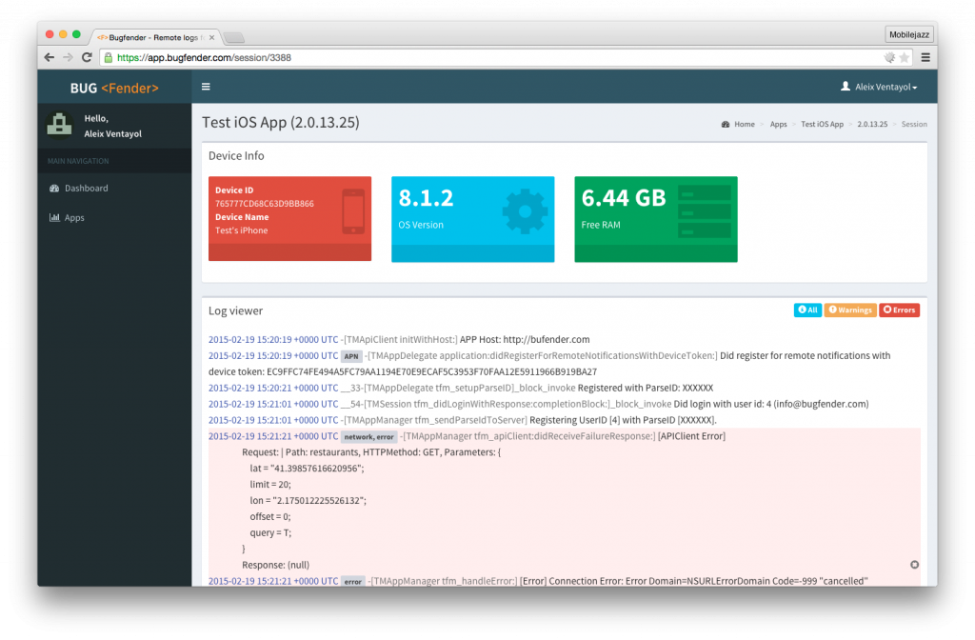This screenshot has height=640, width=975.
Task: Click the APIClient Error log entry
Action: point(564,500)
